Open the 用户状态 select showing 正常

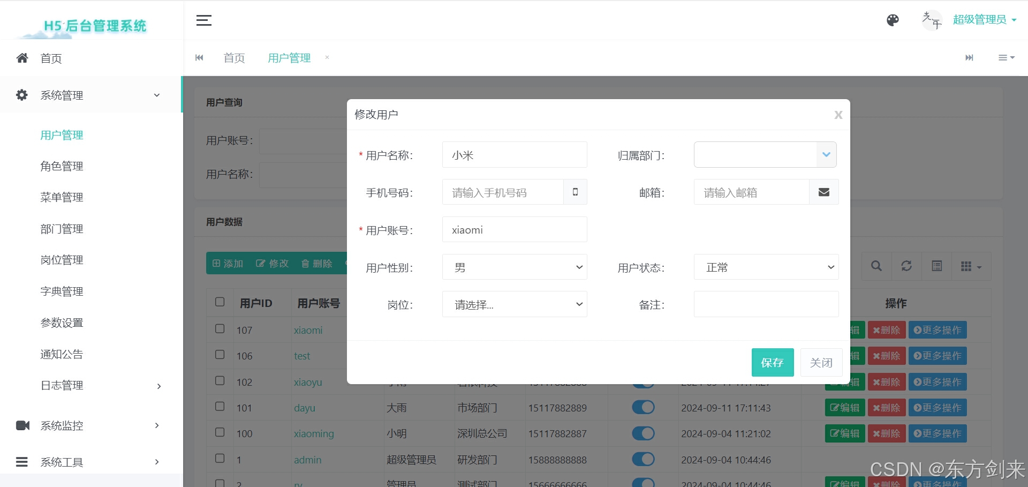766,267
